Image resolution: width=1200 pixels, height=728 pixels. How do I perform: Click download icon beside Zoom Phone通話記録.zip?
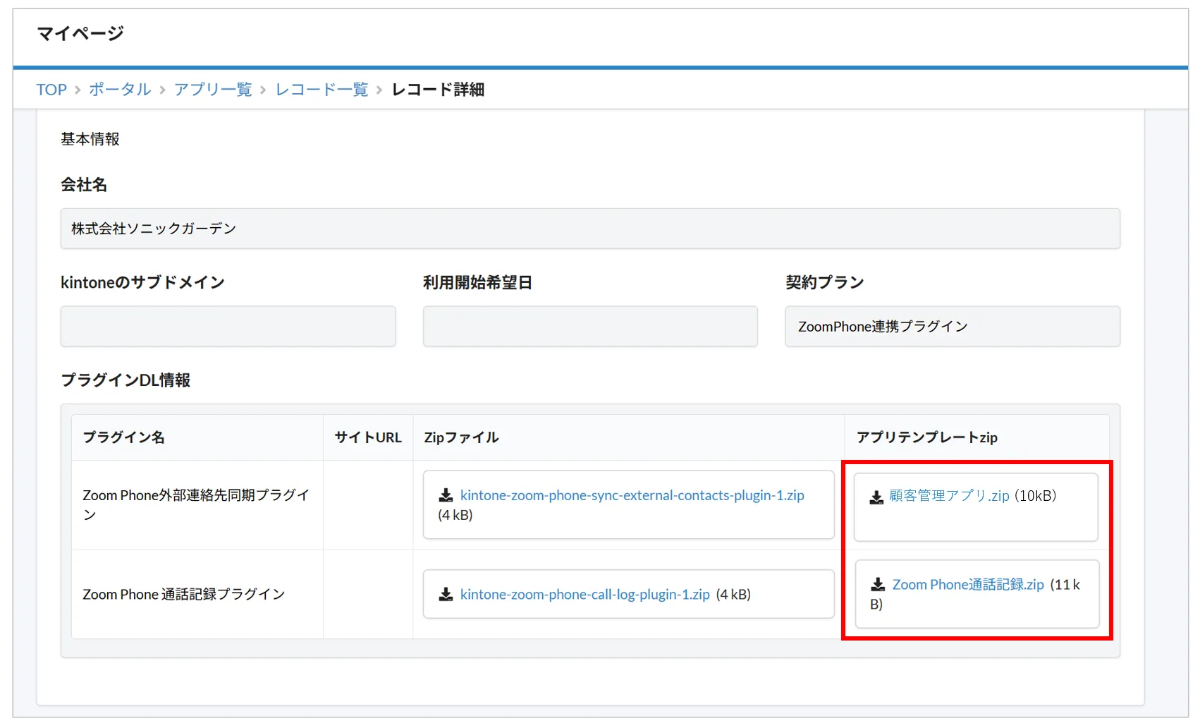[878, 585]
